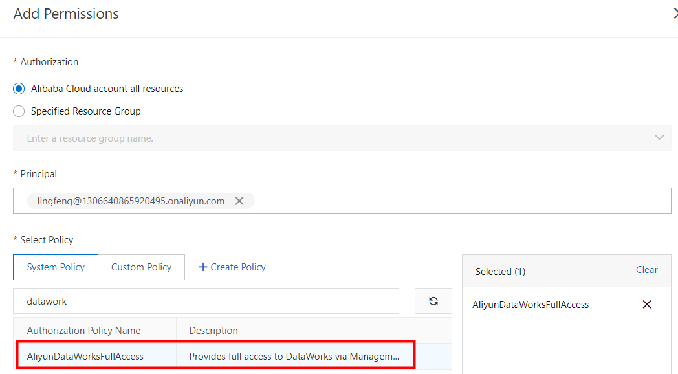Click AliyunDataWorksFullAccess in the Selected panel
The image size is (678, 374).
click(x=530, y=305)
